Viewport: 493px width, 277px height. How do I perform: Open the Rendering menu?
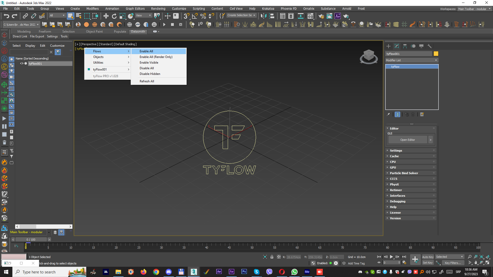coord(158,9)
